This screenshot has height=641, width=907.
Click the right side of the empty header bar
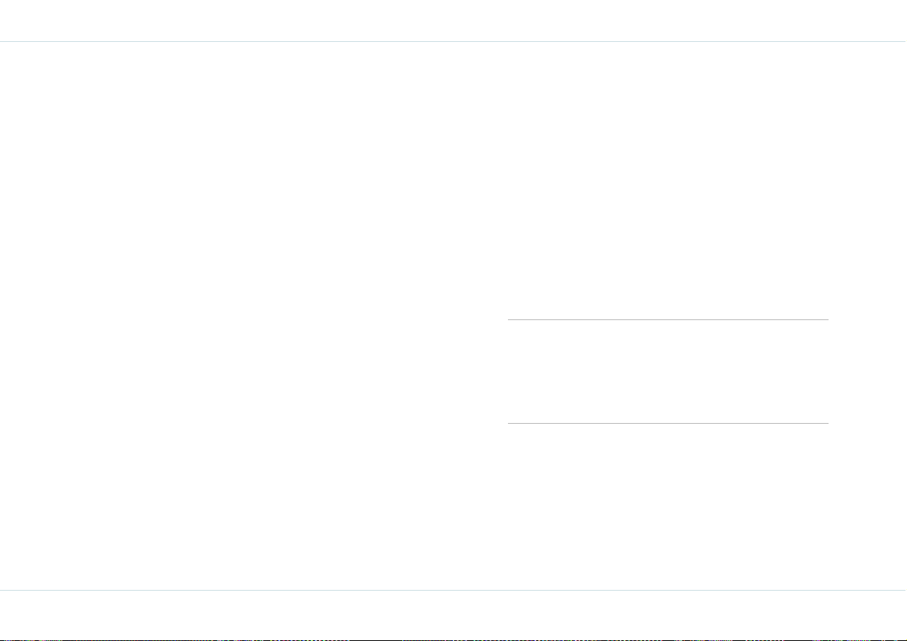coord(794,21)
